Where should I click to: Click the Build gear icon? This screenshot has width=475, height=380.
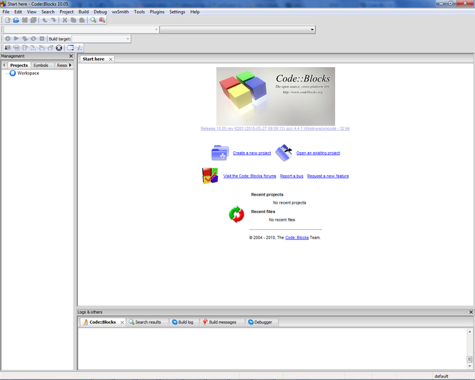8,39
